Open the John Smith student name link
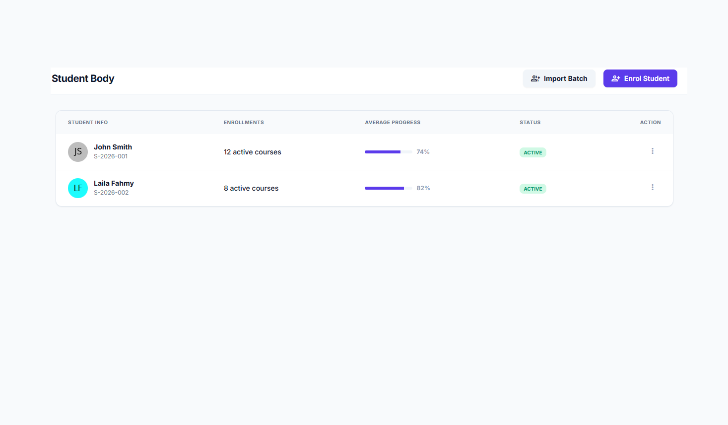728x425 pixels. tap(113, 147)
